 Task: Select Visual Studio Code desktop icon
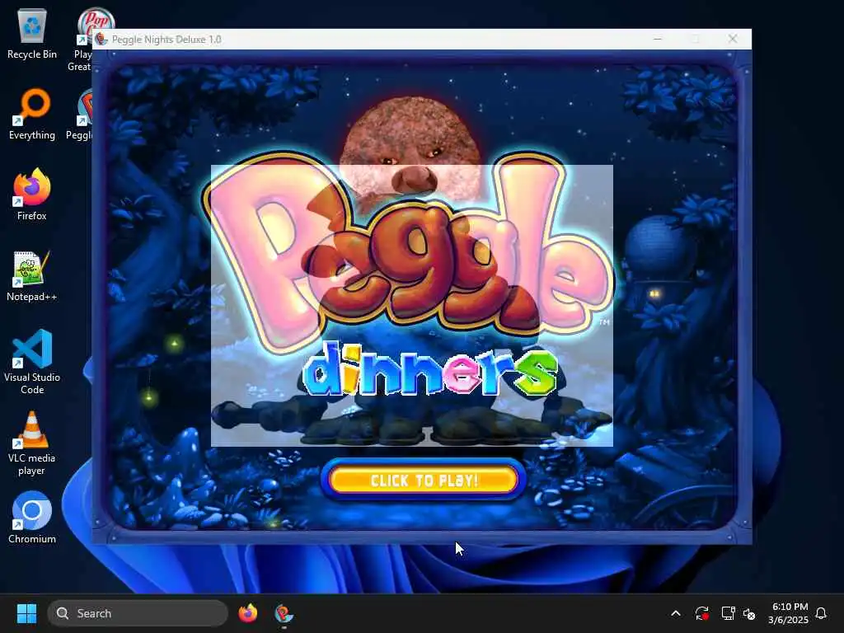point(32,362)
